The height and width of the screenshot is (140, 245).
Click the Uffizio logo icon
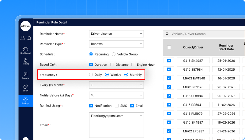pos(25,26)
